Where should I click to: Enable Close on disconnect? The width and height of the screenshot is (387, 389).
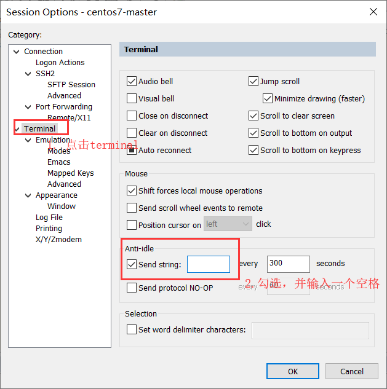tap(132, 116)
